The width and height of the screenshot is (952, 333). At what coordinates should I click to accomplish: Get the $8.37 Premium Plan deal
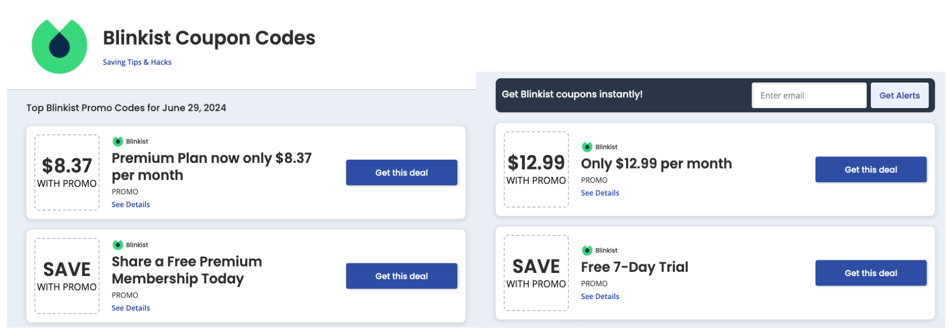(401, 173)
